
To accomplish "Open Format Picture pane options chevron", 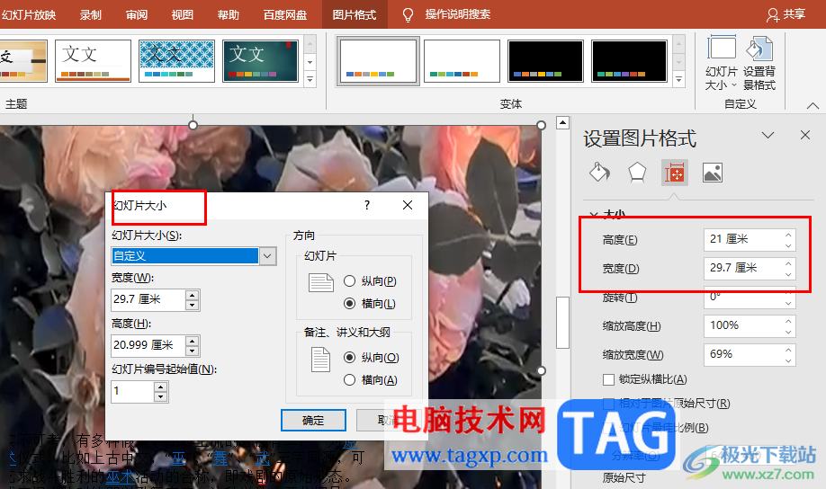I will (768, 135).
